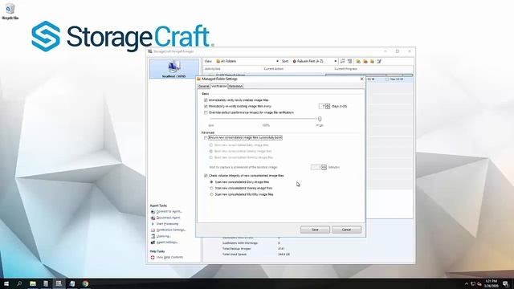Open Windows taskbar search
The height and width of the screenshot is (289, 514).
coord(19,283)
